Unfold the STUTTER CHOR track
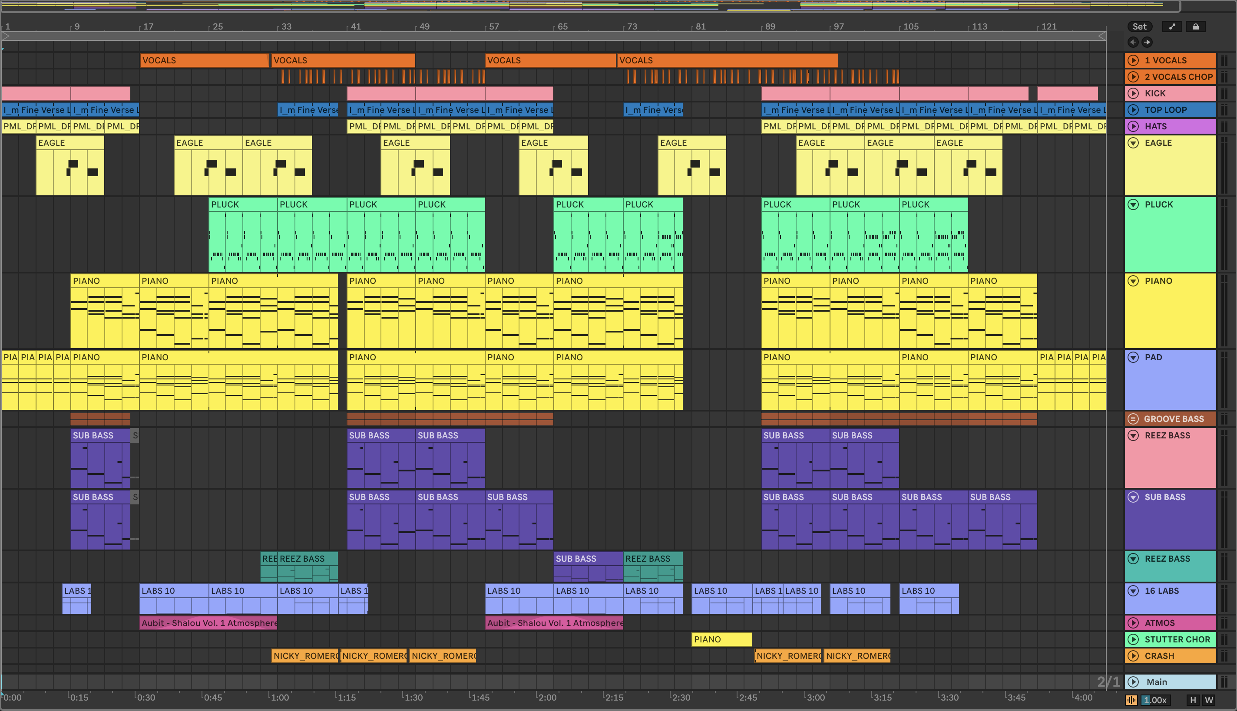The height and width of the screenshot is (711, 1237). (1134, 640)
